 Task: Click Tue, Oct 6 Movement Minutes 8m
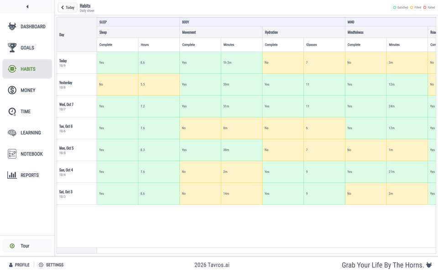(x=242, y=128)
